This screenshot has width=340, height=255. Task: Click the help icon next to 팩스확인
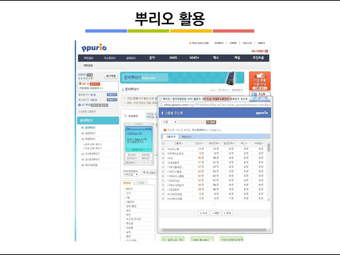[88, 100]
